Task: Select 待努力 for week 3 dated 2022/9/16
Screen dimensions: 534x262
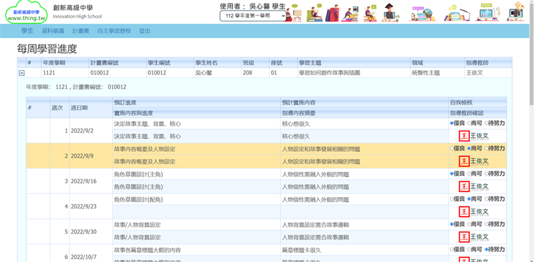Action: coord(487,173)
